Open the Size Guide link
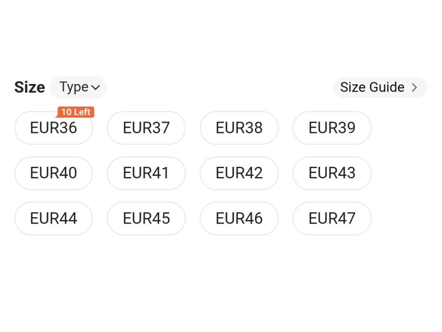Image resolution: width=442 pixels, height=332 pixels. coord(380,88)
